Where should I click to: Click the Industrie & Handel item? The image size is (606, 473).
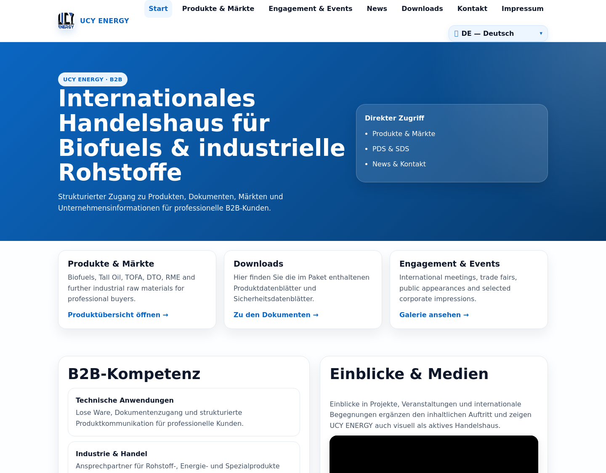[184, 457]
